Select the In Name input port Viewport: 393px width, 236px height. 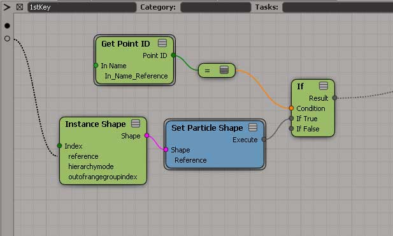tap(96, 66)
